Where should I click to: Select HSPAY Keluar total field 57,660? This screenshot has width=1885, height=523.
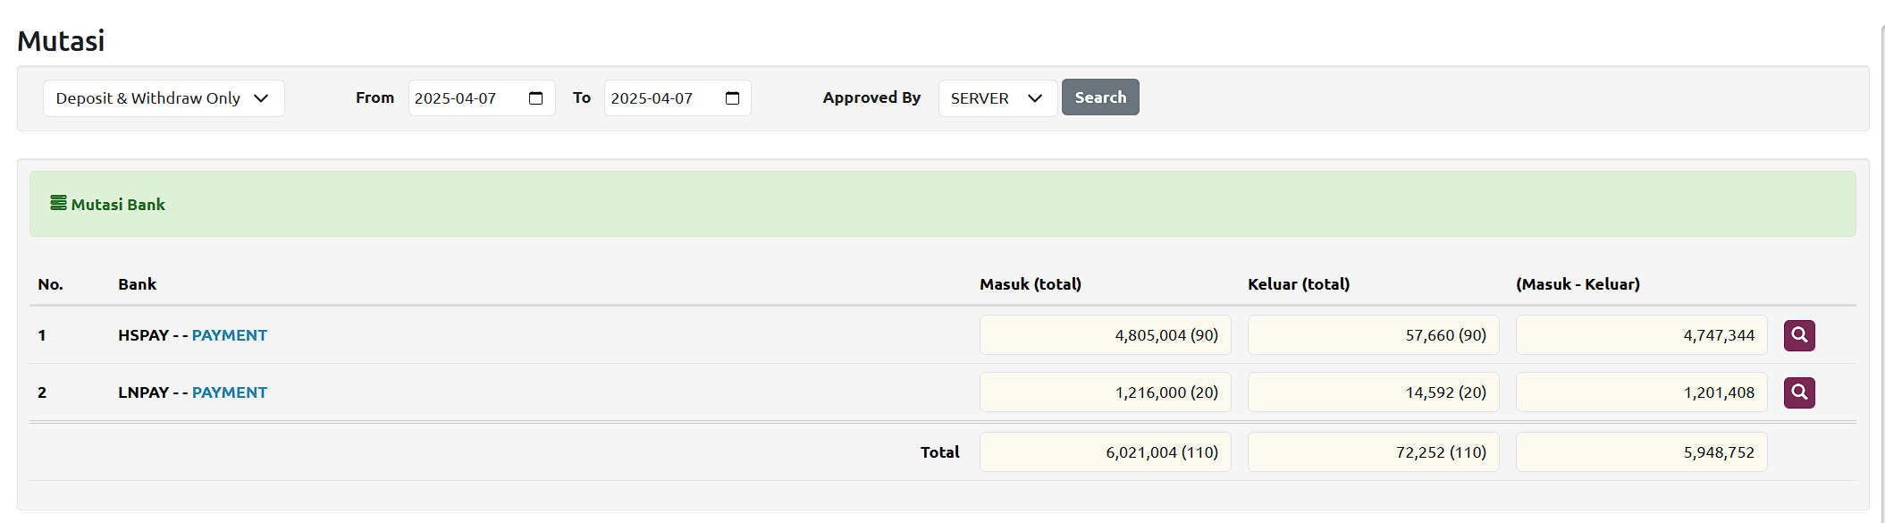click(1373, 335)
